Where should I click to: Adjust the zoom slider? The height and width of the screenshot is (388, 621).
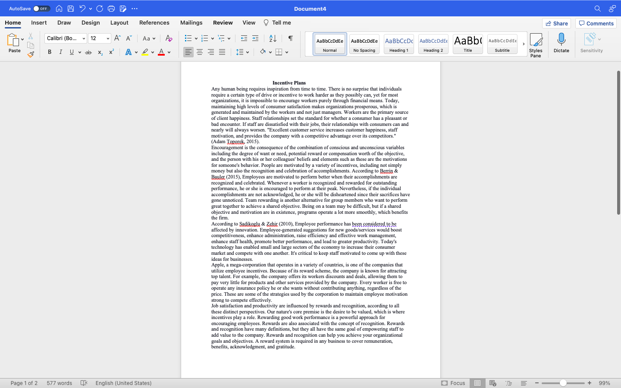[x=563, y=383]
